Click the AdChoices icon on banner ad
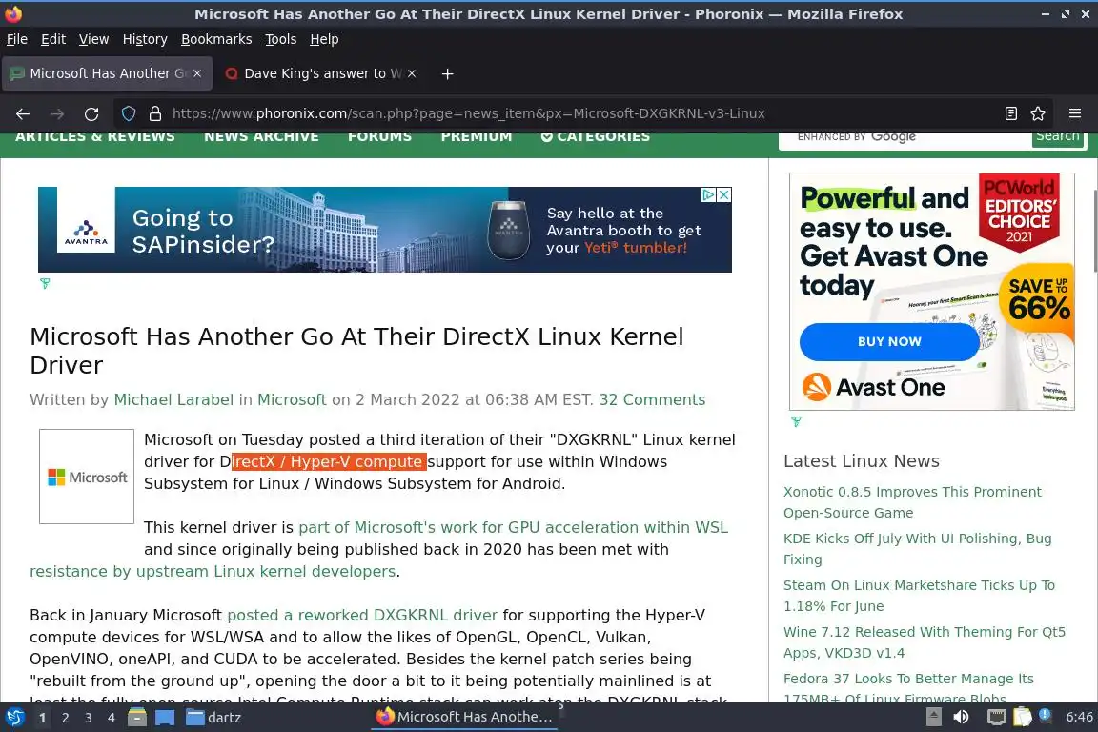Viewport: 1098px width, 732px height. click(709, 194)
